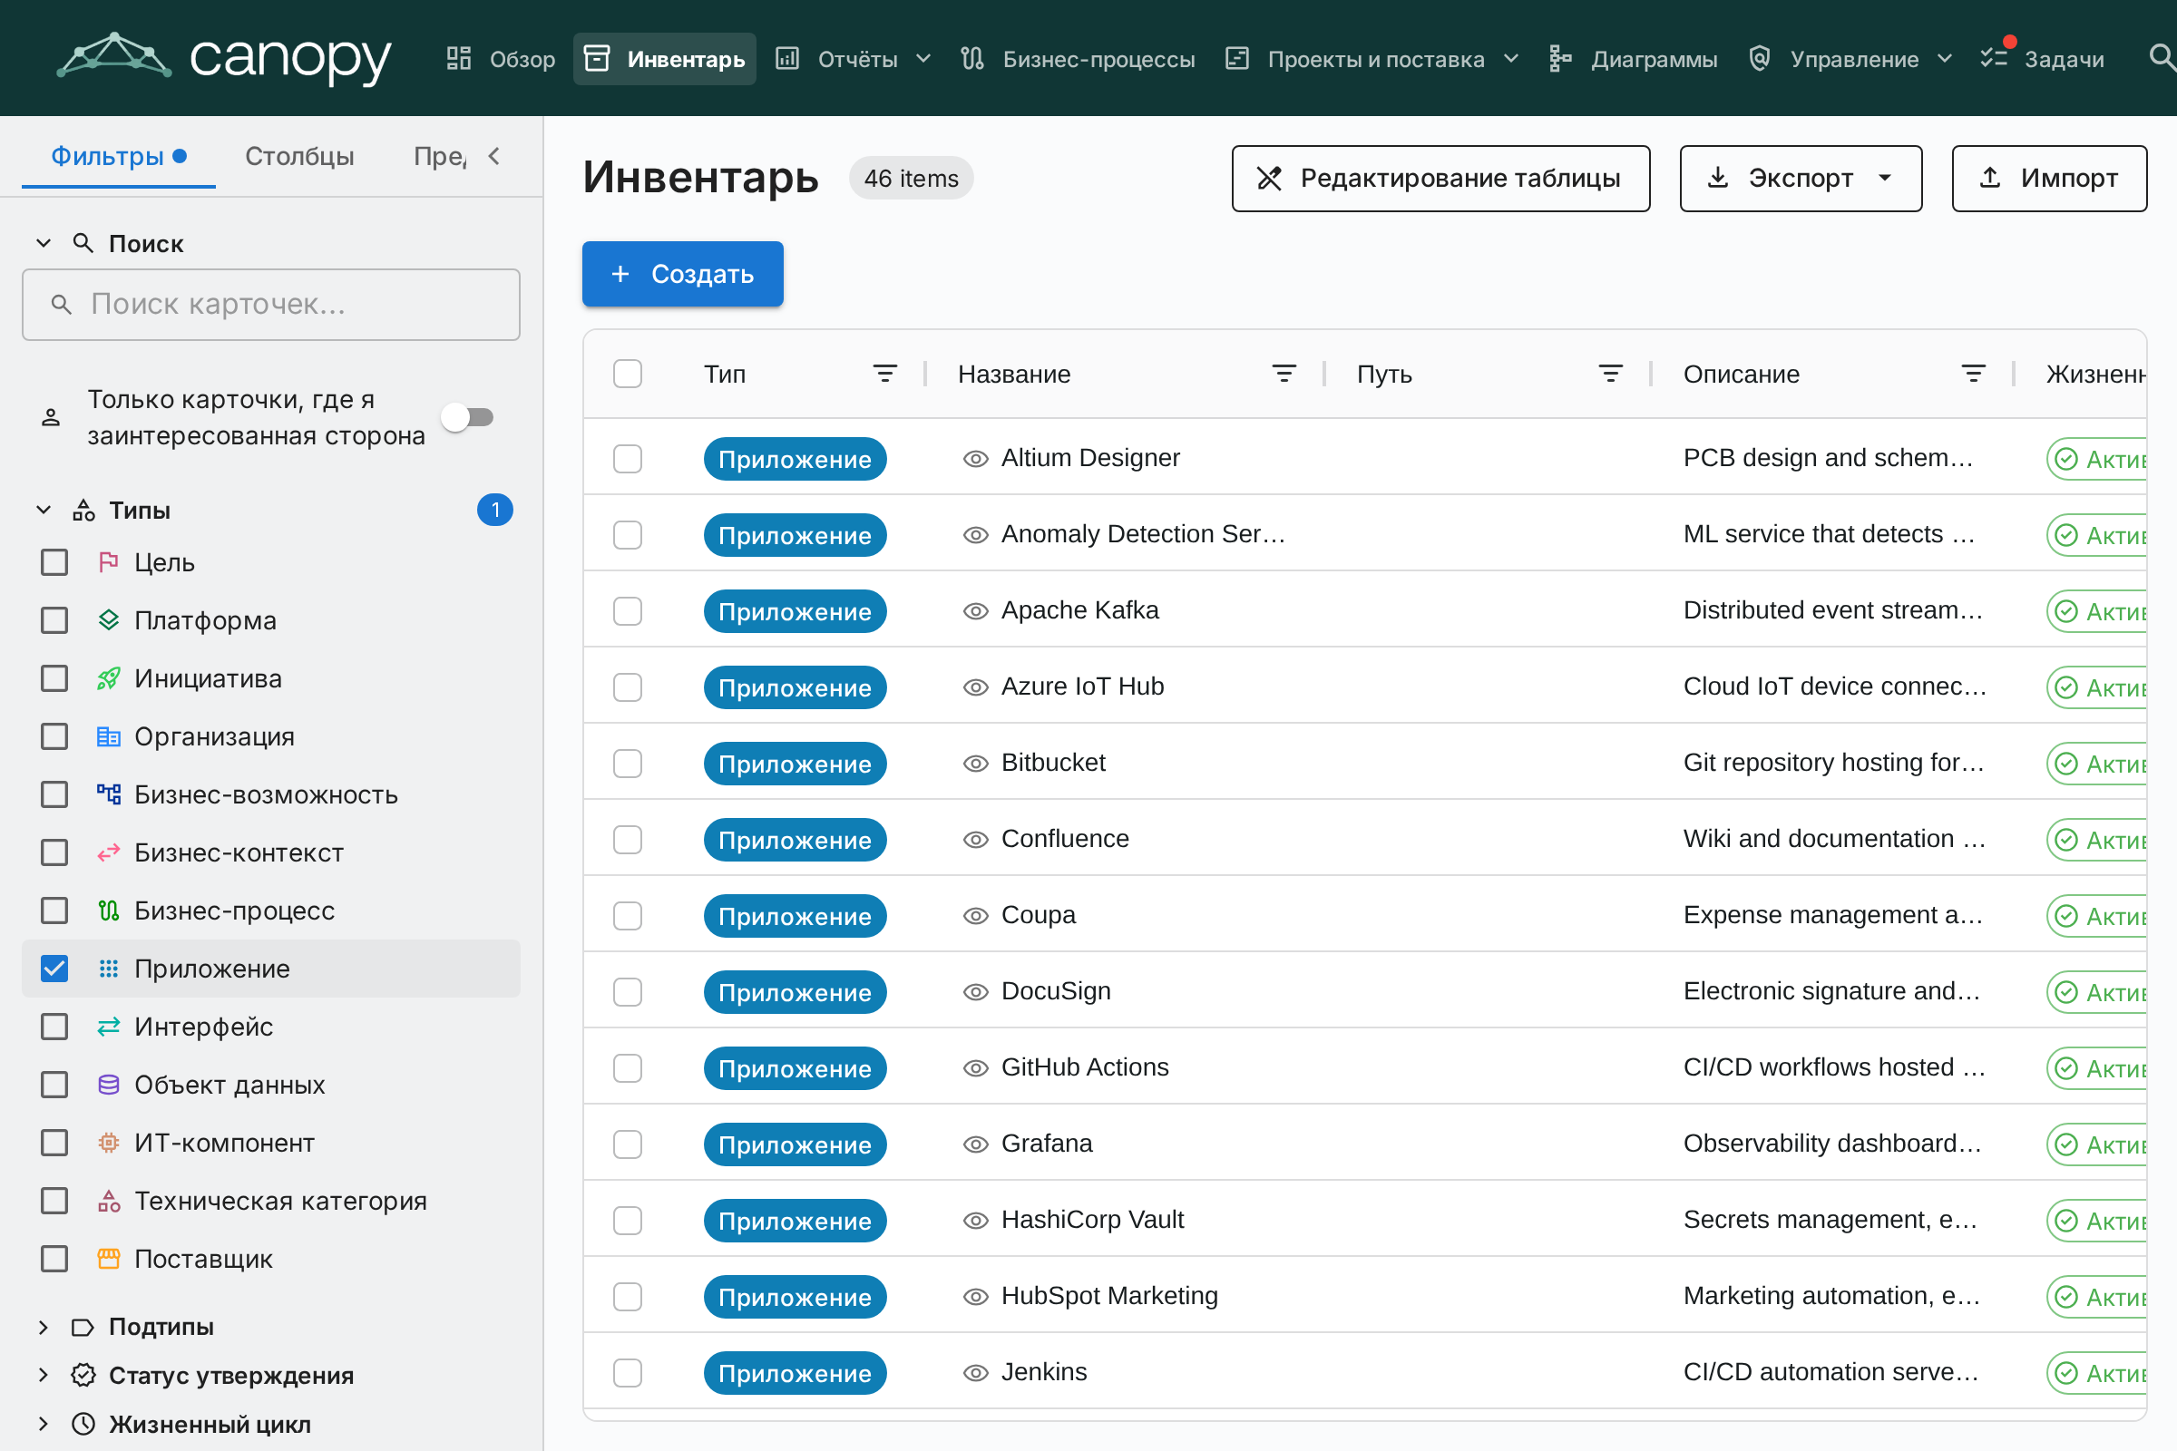
Task: Open Задачи from the top bar
Action: [2043, 59]
